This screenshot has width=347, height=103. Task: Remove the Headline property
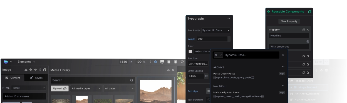click(308, 30)
